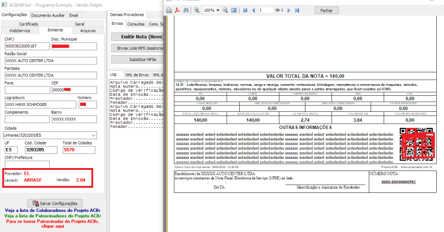Click the CEP input field
Viewport: 444px width, 232px height.
click(x=74, y=90)
